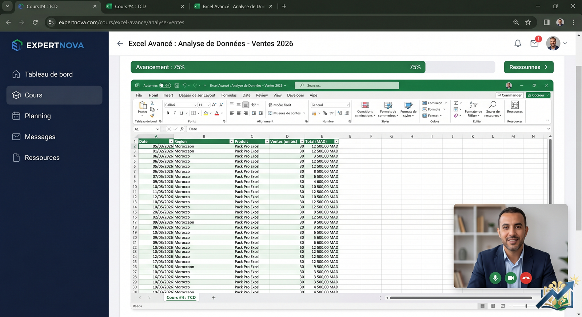Go back using course title arrow
The height and width of the screenshot is (317, 582).
(120, 44)
